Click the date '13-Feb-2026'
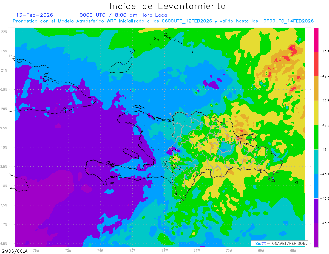 [35, 15]
